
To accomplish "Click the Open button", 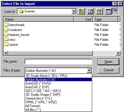I will pos(108,62).
